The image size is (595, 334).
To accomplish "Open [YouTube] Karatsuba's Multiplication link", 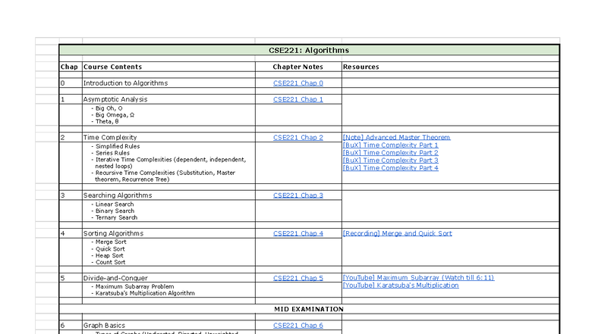I will 401,285.
